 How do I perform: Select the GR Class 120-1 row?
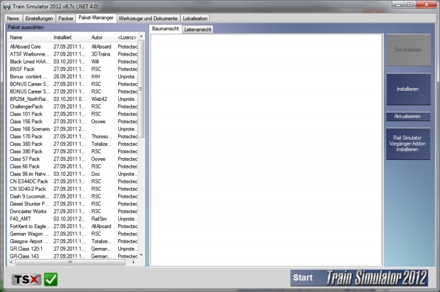(73, 249)
